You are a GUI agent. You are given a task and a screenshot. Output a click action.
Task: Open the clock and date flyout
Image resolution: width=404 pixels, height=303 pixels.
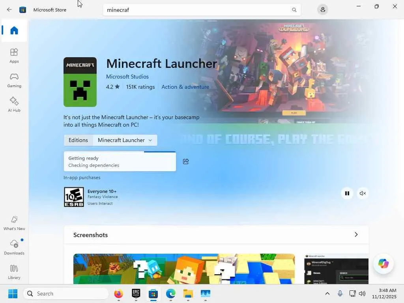(384, 294)
